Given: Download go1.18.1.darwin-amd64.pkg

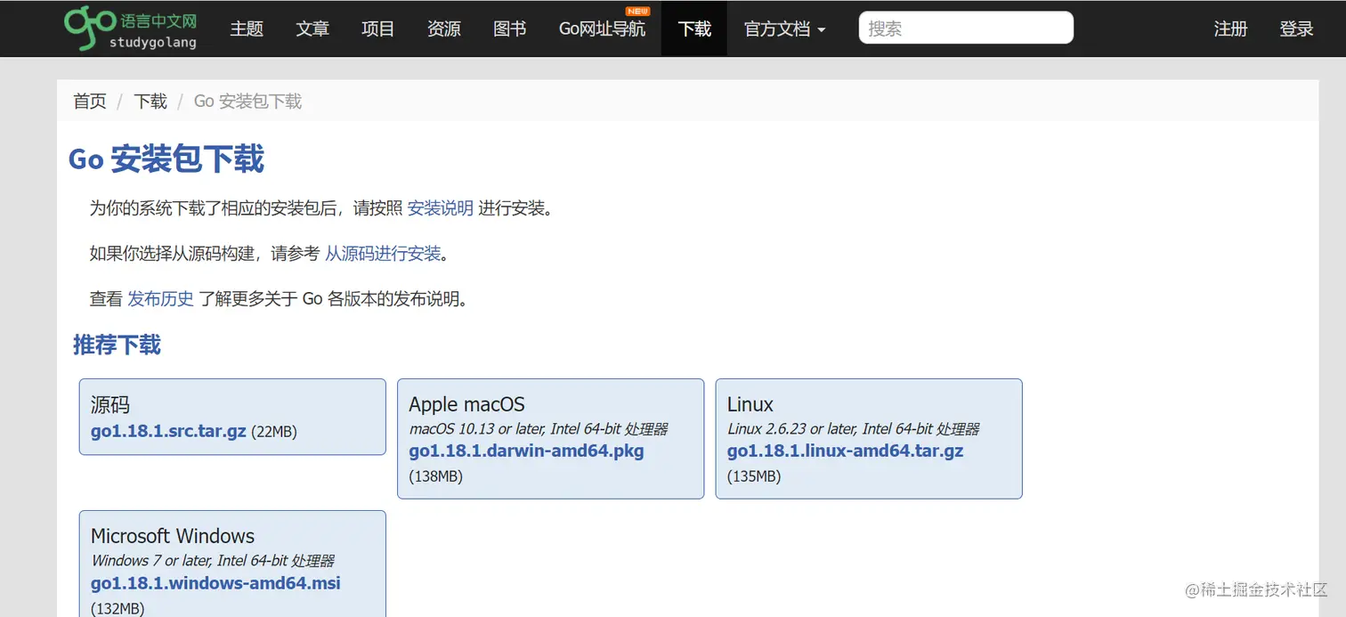Looking at the screenshot, I should click(x=526, y=451).
